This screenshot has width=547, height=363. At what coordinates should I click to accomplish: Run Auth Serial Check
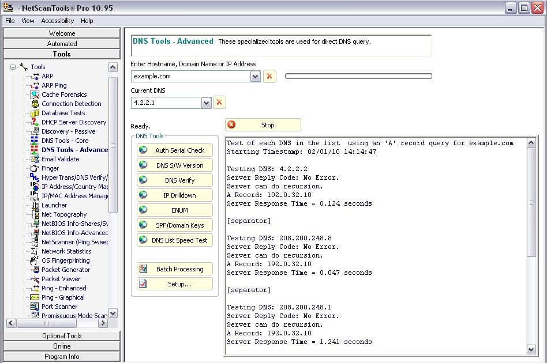[x=175, y=150]
